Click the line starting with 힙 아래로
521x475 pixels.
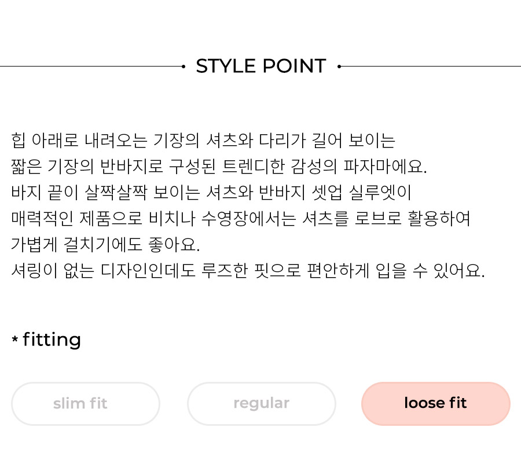[x=203, y=141]
